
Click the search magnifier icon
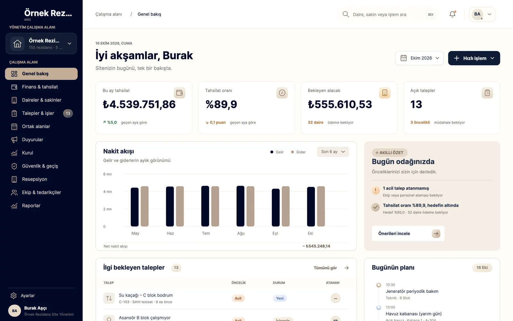point(346,14)
